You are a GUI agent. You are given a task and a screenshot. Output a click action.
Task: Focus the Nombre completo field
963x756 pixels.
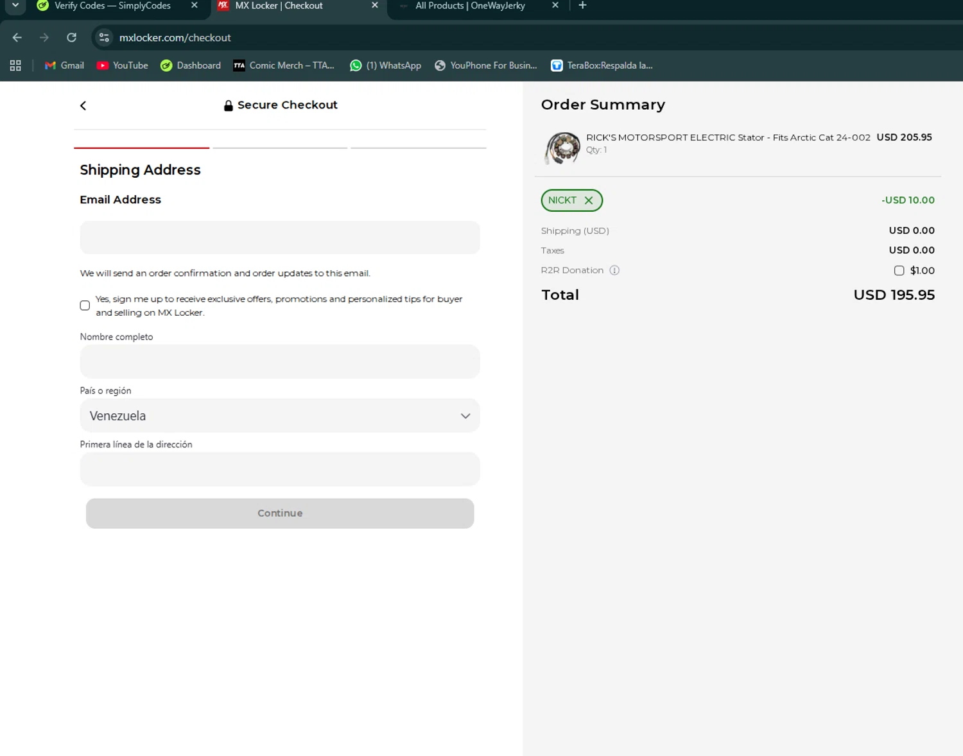(x=280, y=361)
